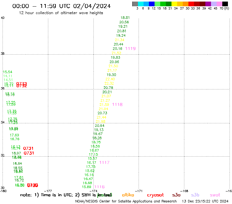
Task: Select the 19.13 wave height
Action: click(99, 130)
